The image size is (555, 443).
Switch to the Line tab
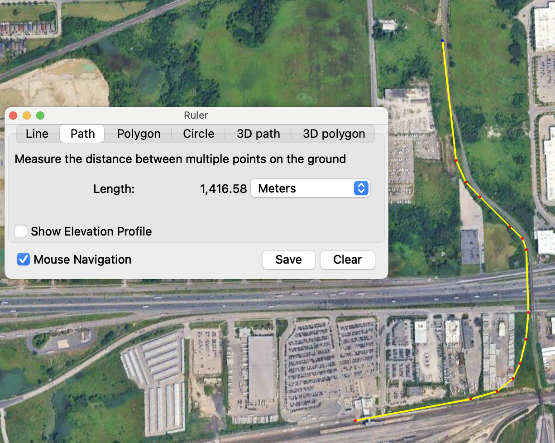coord(37,134)
